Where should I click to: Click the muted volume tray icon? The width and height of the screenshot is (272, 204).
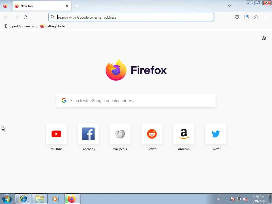click(245, 199)
